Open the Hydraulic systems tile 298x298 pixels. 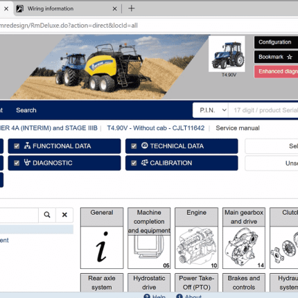pyautogui.click(x=284, y=283)
